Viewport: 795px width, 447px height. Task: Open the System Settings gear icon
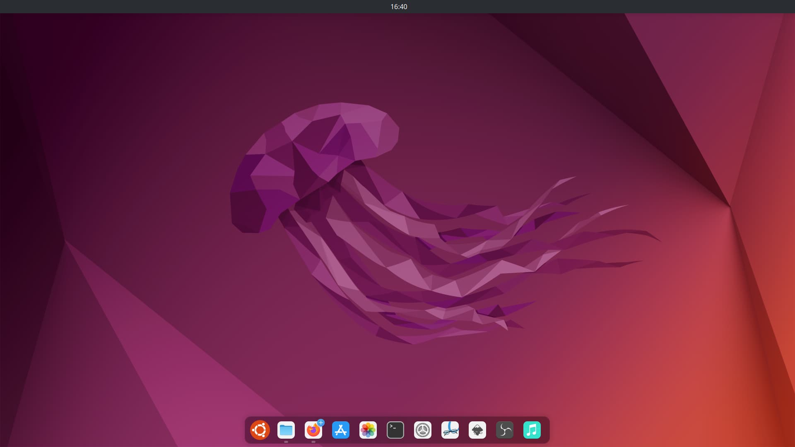pos(423,430)
